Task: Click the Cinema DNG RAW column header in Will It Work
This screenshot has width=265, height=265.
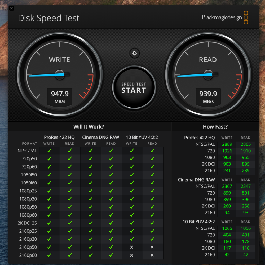Action: click(x=100, y=137)
